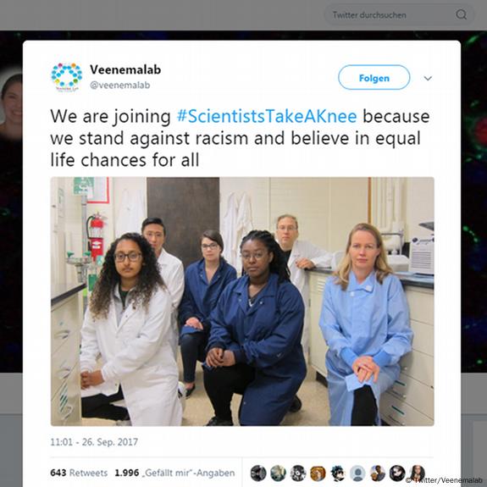The height and width of the screenshot is (487, 487).
Task: Open the #ScientistsTakeAKnee hashtag link
Action: click(x=267, y=117)
